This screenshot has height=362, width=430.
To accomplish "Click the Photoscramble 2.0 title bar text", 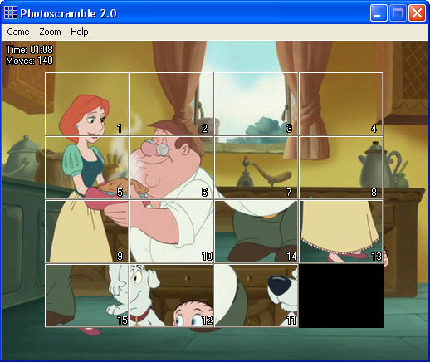I will [69, 13].
